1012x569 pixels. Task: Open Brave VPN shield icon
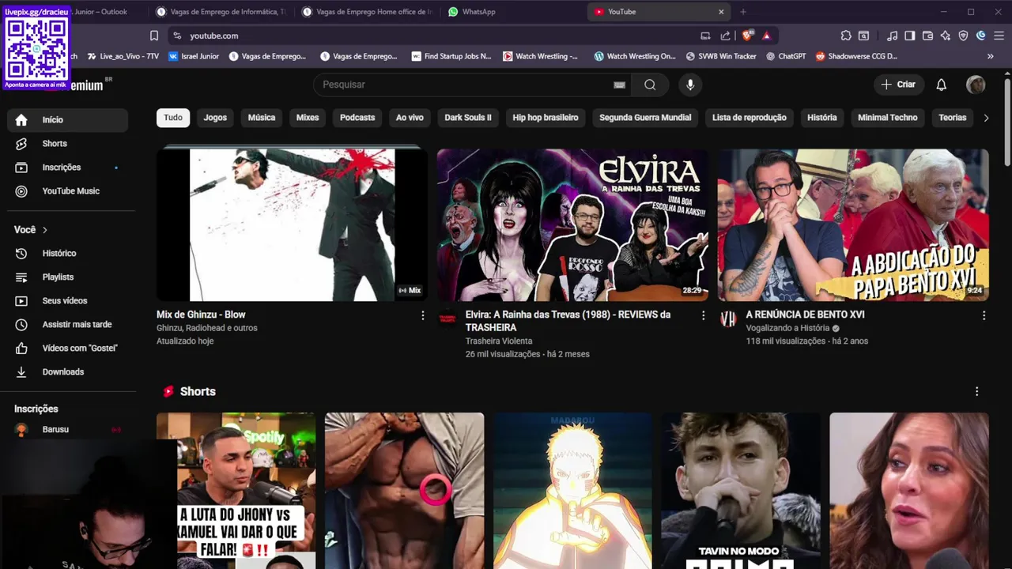(x=963, y=36)
